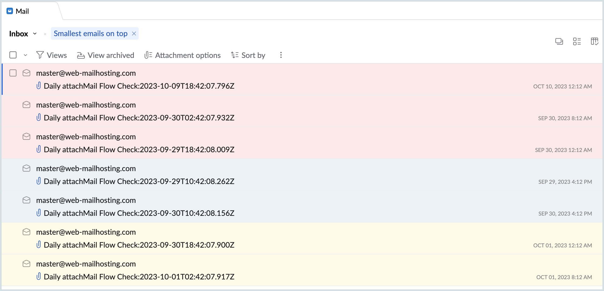Click read envelope icon of 2023-09-29T10:42:08.262Z email

coord(26,168)
